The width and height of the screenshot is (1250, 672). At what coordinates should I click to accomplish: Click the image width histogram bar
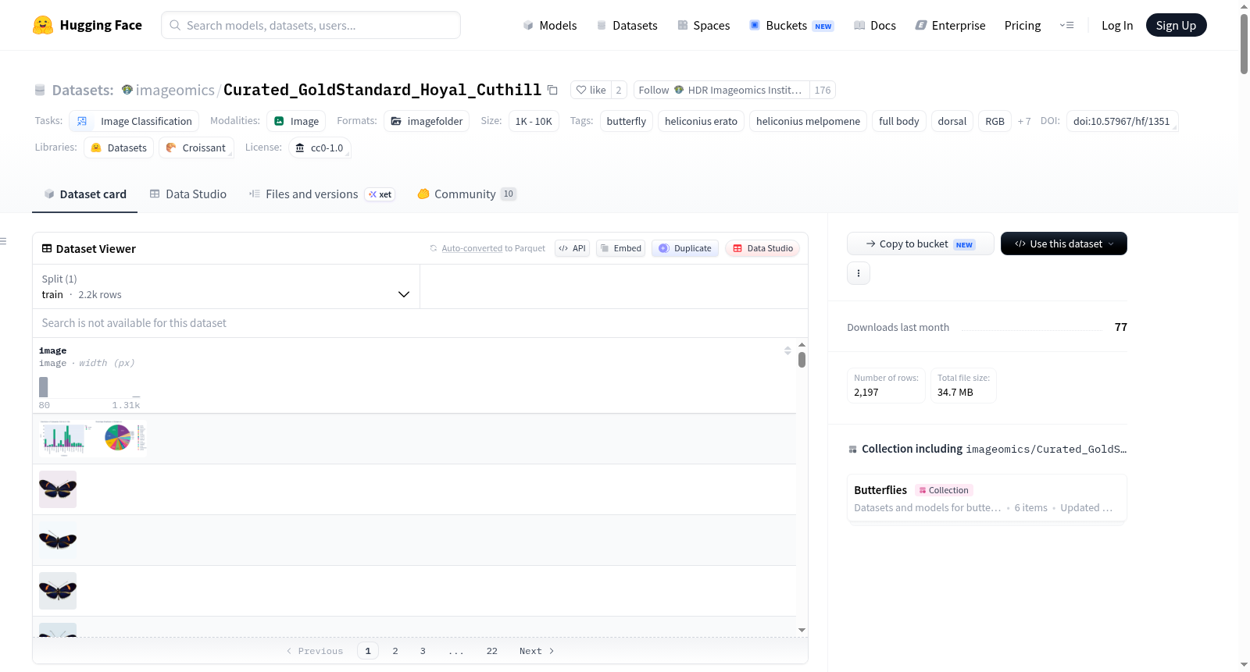click(x=44, y=387)
